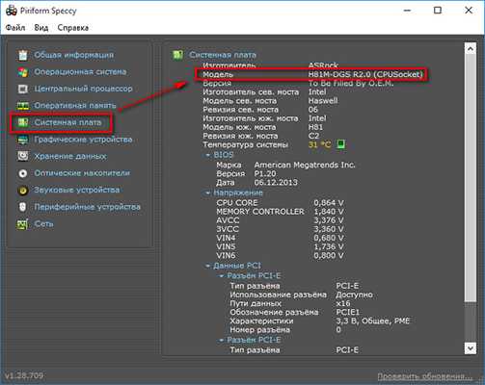Screen dimensions: 485x385
Task: Show the Оперативная память section
Action: pyautogui.click(x=75, y=106)
